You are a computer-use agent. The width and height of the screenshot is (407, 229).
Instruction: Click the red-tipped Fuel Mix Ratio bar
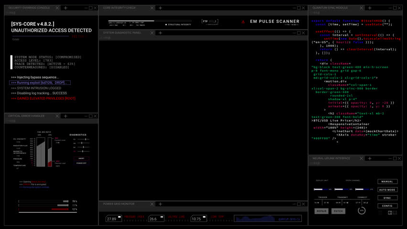(x=50, y=152)
